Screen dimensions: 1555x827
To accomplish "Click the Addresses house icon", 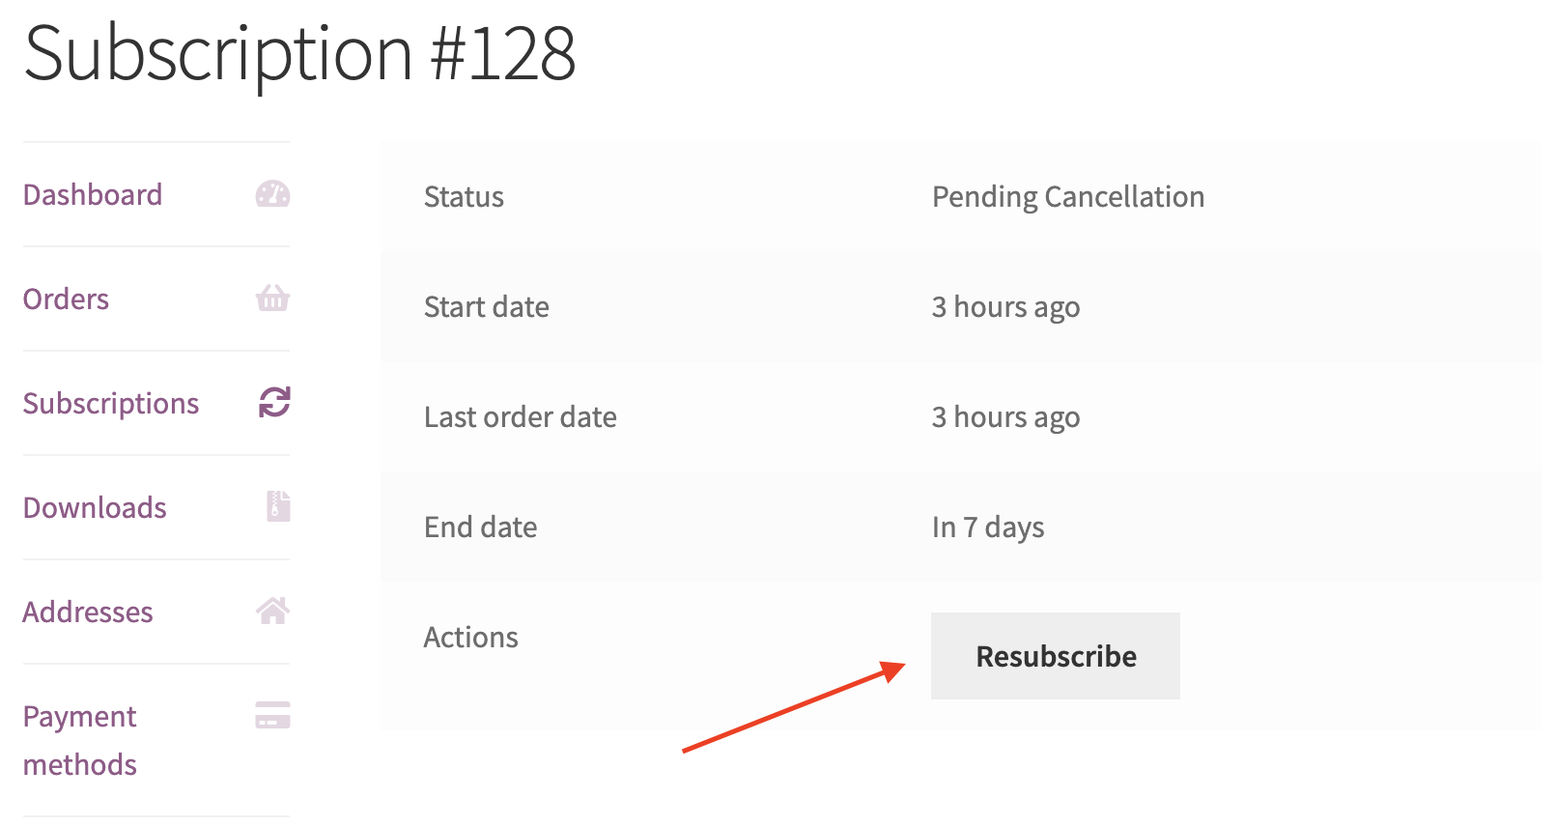I will 272,611.
